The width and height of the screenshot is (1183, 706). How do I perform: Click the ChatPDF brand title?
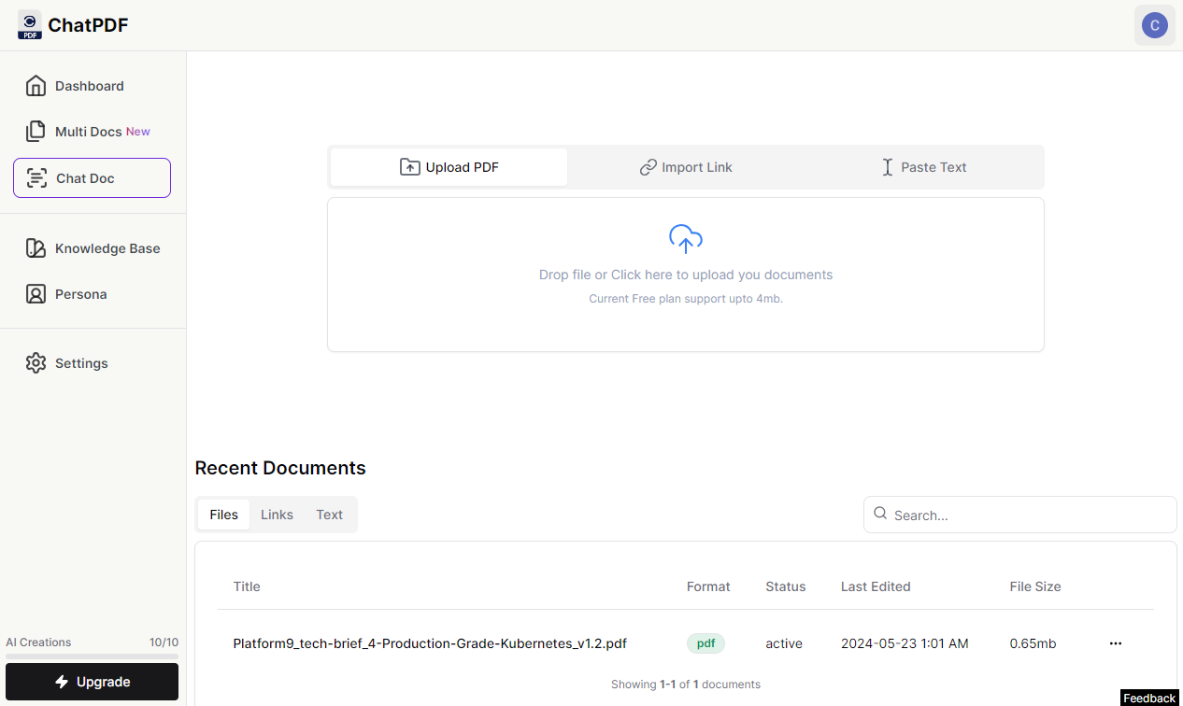pyautogui.click(x=88, y=25)
